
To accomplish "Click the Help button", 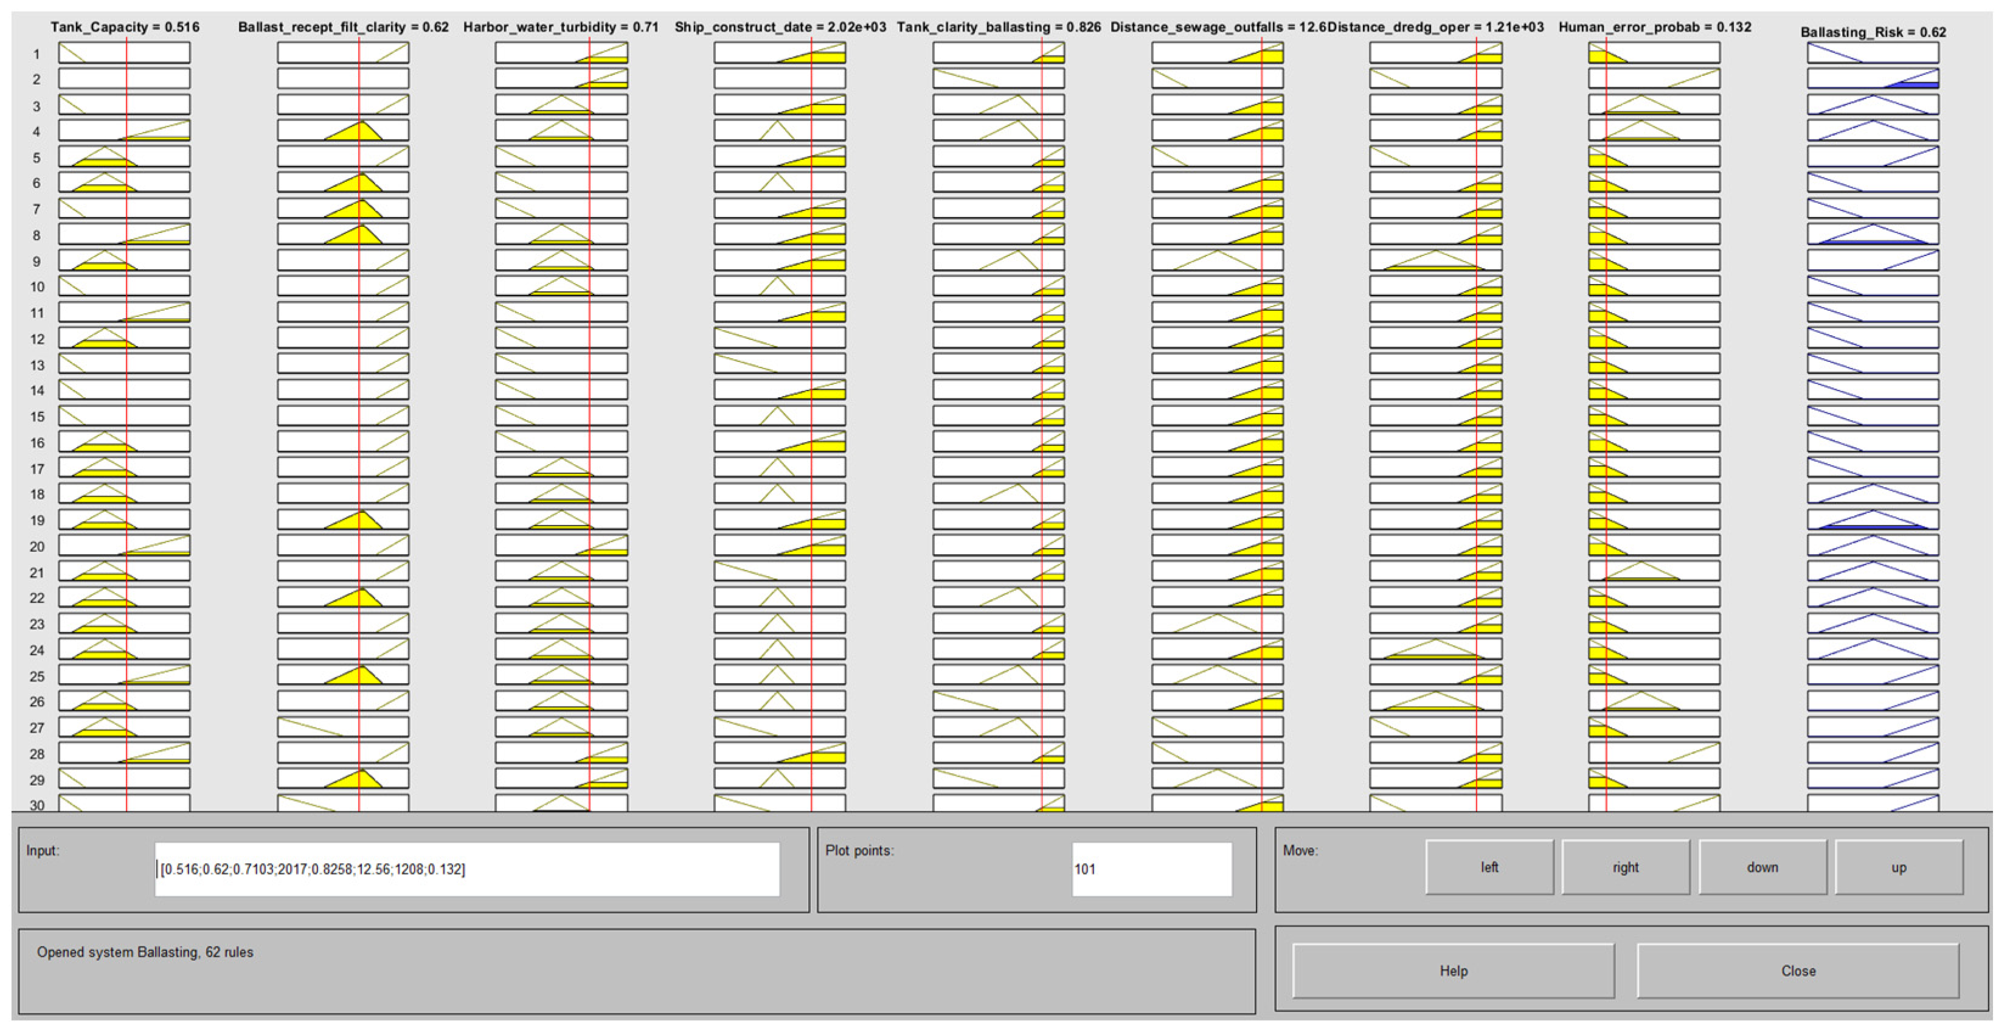I will point(1453,971).
